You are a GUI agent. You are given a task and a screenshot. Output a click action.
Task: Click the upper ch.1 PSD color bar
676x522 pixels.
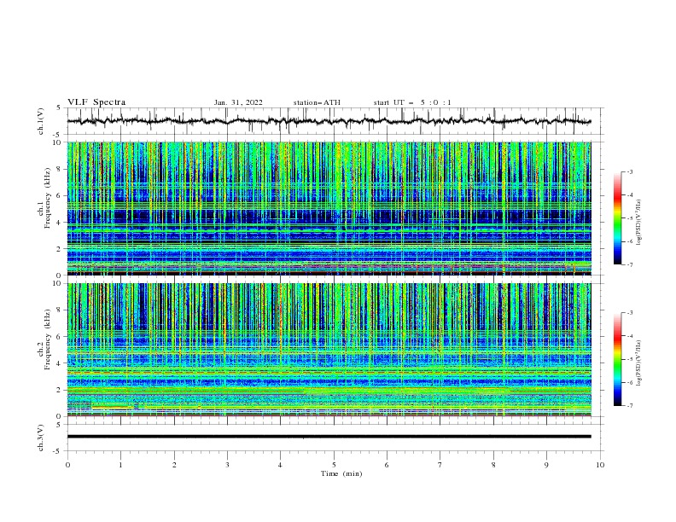[x=617, y=218]
